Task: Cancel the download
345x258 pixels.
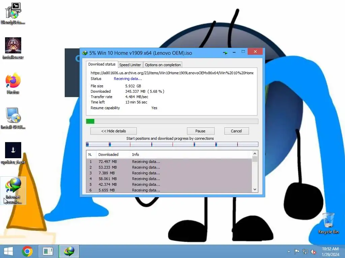Action: pos(236,131)
